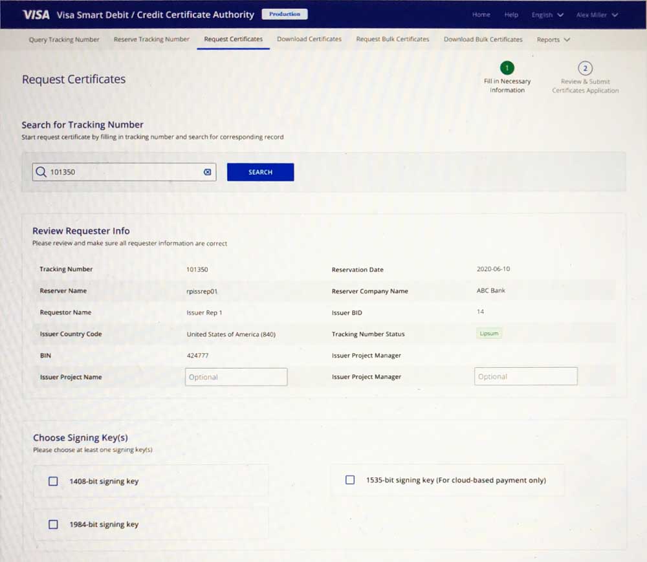Image resolution: width=647 pixels, height=562 pixels.
Task: Click the Lipsum status badge
Action: [489, 334]
